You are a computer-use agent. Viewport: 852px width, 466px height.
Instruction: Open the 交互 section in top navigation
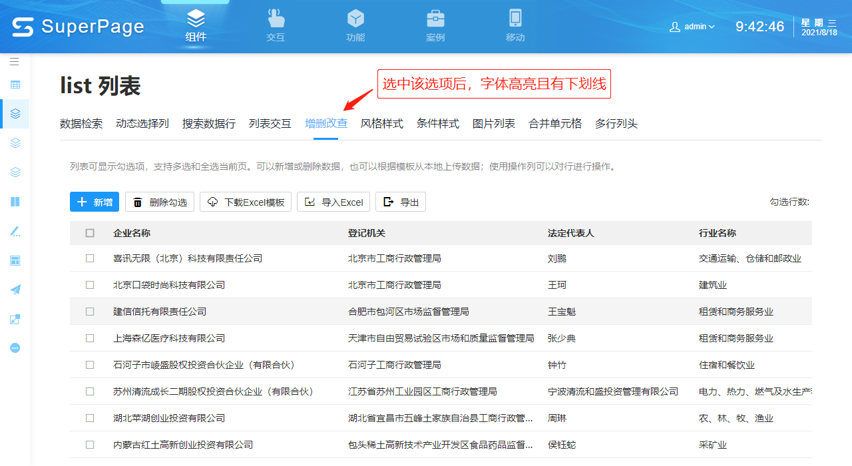(276, 25)
